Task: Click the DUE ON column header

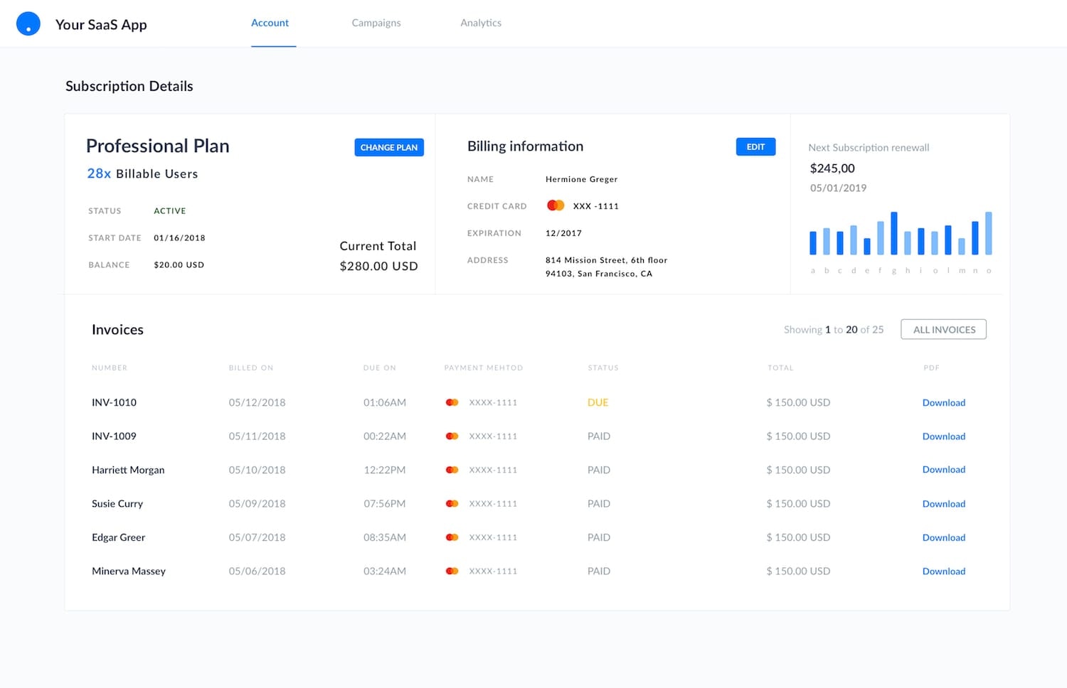Action: pyautogui.click(x=380, y=367)
